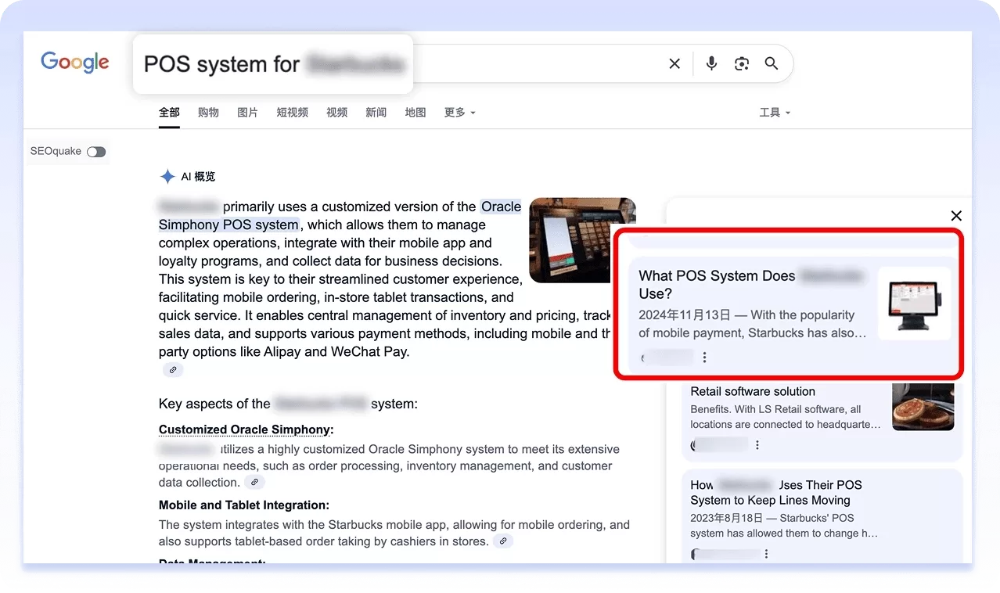This screenshot has width=1000, height=593.
Task: Open three-dot menu under 'What POS System' result
Action: coord(704,358)
